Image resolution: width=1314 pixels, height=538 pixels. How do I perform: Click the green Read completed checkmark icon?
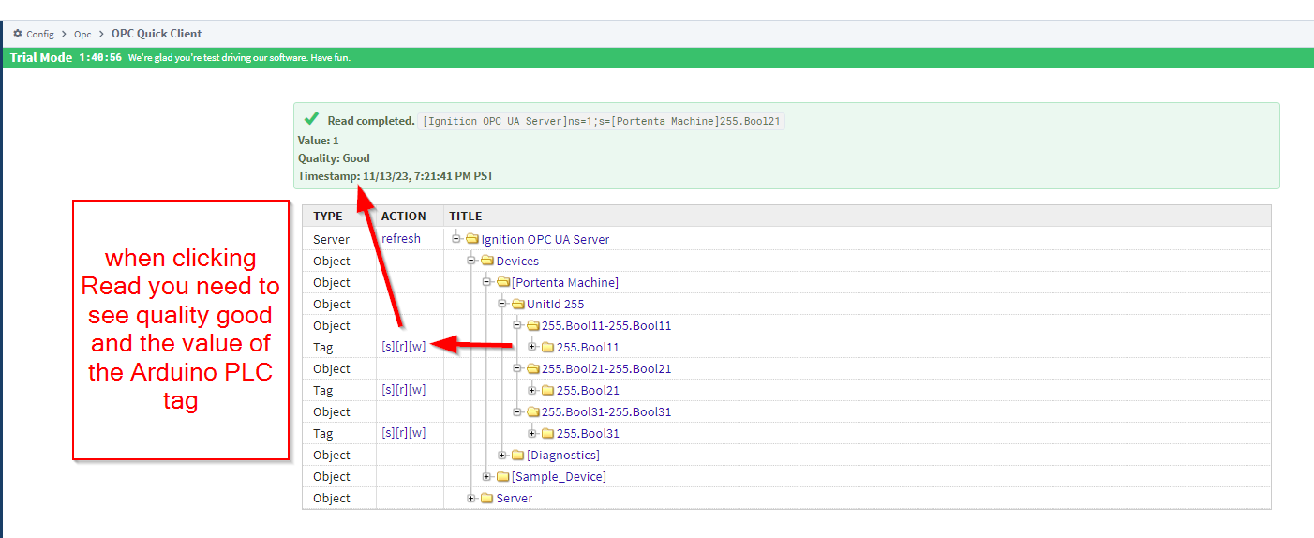click(311, 119)
